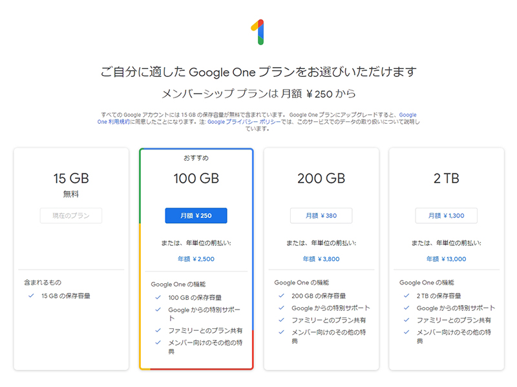Select annual prepay 年額 ¥13,000
Screen dimensions: 517x387
point(446,259)
